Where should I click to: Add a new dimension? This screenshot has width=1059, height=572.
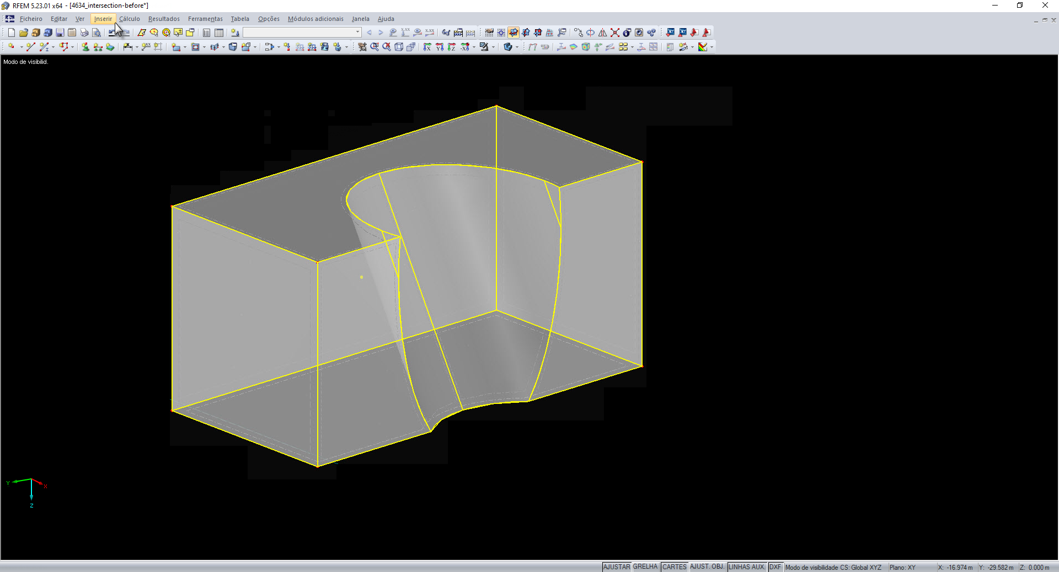tap(127, 47)
